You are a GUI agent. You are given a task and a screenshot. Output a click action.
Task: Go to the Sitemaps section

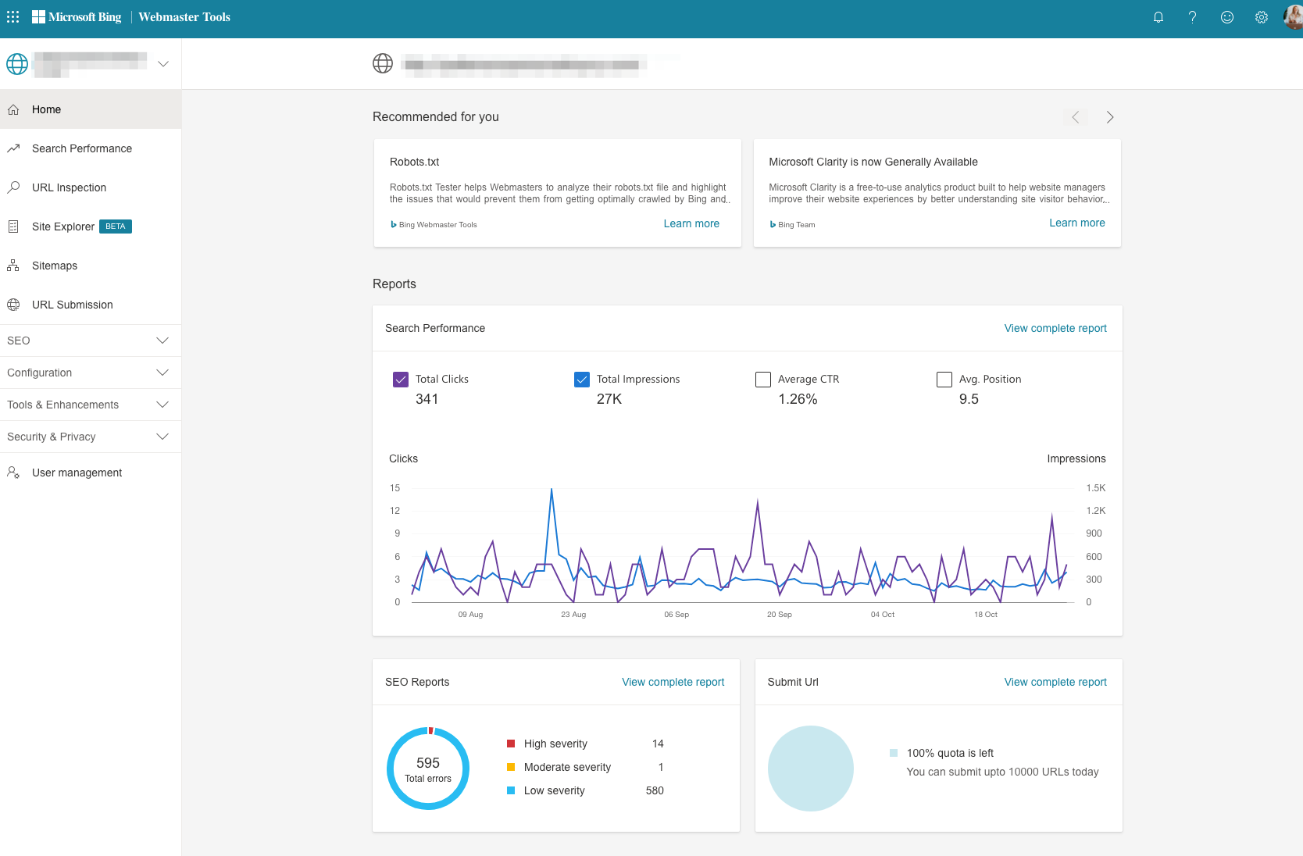(54, 266)
